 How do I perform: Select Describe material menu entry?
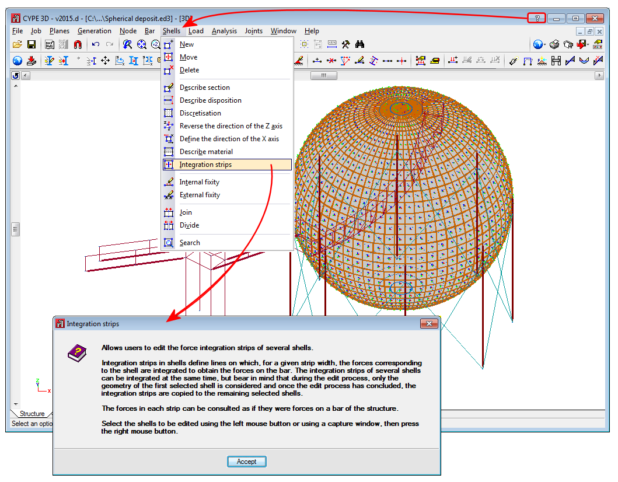[x=228, y=152]
